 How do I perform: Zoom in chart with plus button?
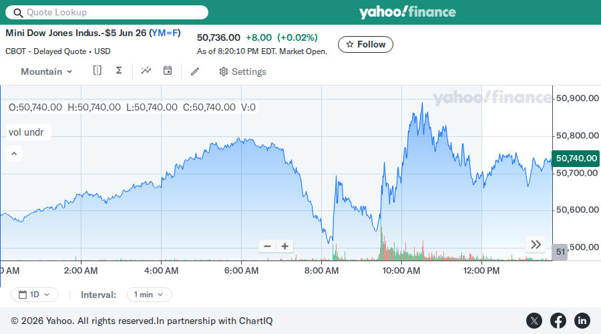pos(284,246)
